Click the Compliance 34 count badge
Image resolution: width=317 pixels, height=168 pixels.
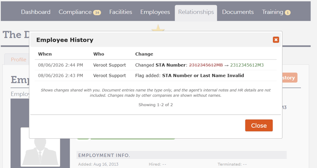(97, 13)
